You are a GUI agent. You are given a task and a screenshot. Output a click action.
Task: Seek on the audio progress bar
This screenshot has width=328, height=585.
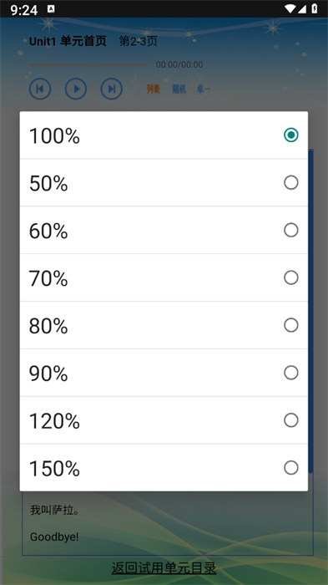[x=88, y=64]
